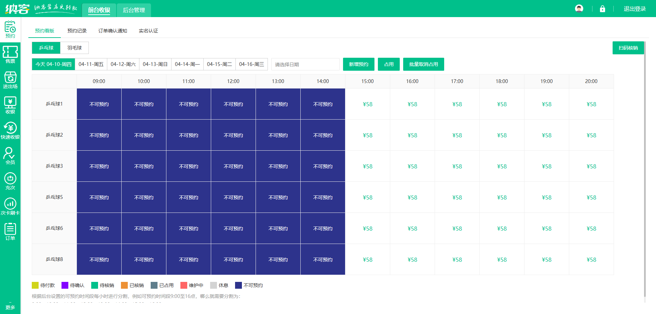
Task: Open the 售票 ticket sales sidebar icon
Action: (10, 55)
